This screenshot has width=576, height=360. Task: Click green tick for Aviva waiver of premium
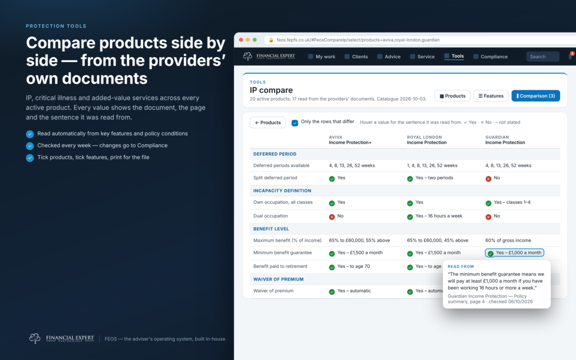[332, 292]
